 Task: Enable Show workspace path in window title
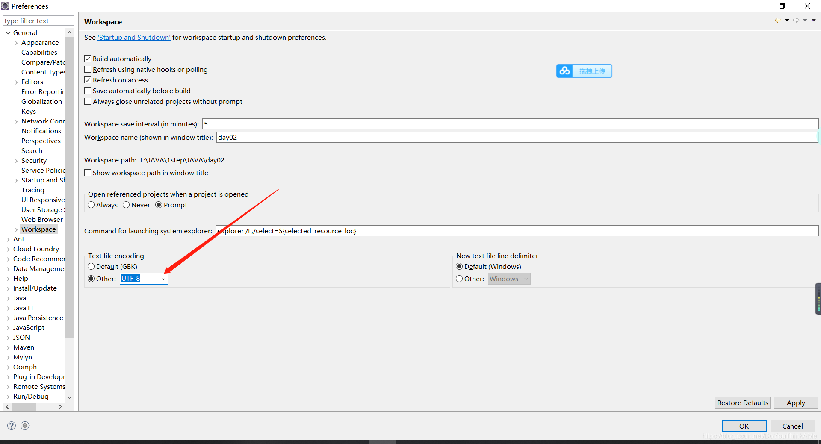tap(88, 173)
